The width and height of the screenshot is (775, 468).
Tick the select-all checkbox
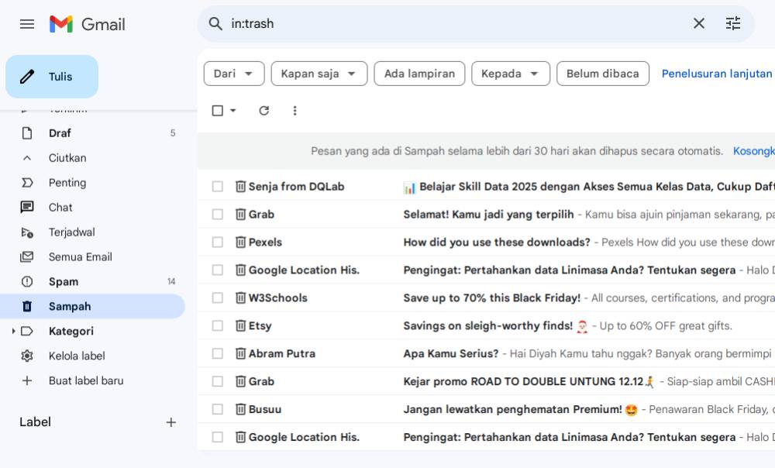(x=218, y=111)
